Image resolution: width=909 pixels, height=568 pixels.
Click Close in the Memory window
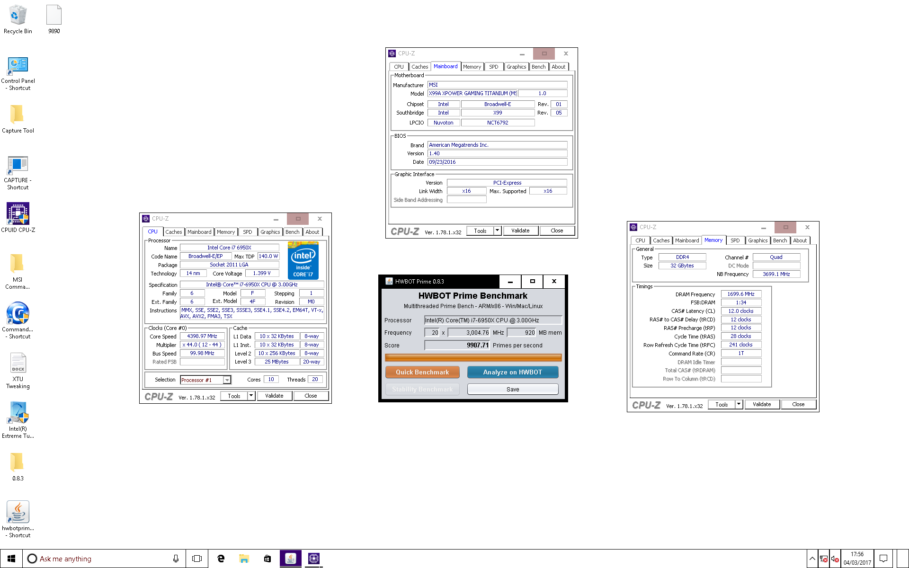point(798,404)
